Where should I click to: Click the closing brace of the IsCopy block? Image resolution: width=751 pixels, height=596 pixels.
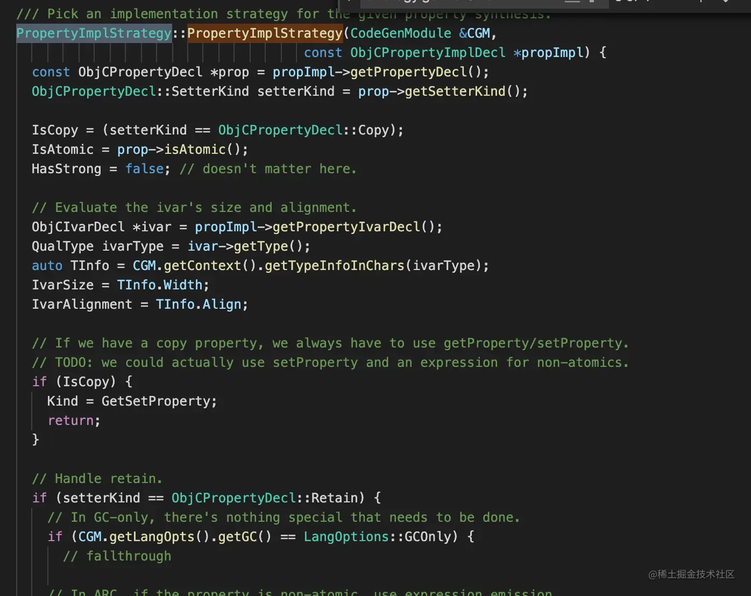pos(36,440)
